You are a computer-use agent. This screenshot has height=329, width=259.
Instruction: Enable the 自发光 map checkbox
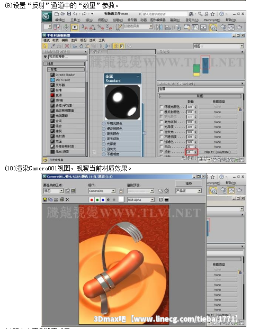click(162, 132)
